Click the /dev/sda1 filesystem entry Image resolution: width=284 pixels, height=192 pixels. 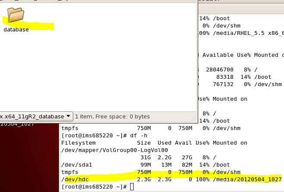coord(77,165)
